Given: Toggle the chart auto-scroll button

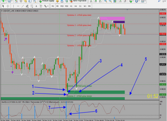Looking at the screenshot, I should click(121, 1).
